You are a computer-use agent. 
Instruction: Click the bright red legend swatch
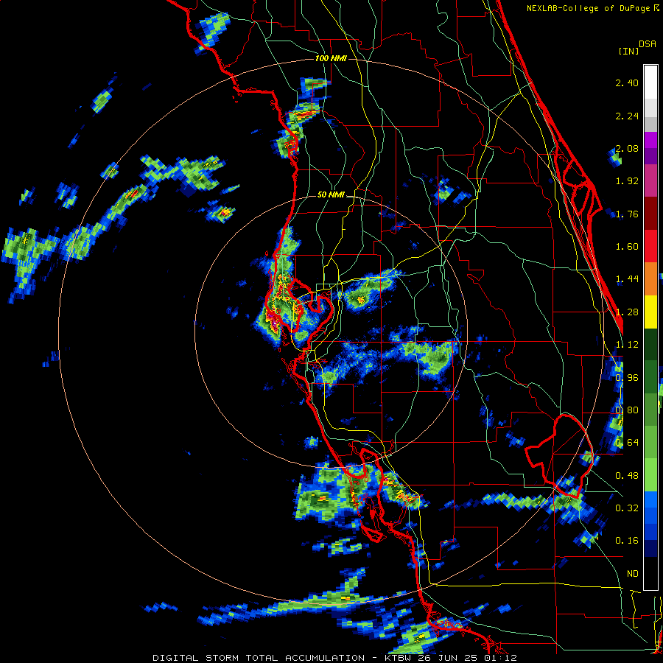(x=650, y=246)
